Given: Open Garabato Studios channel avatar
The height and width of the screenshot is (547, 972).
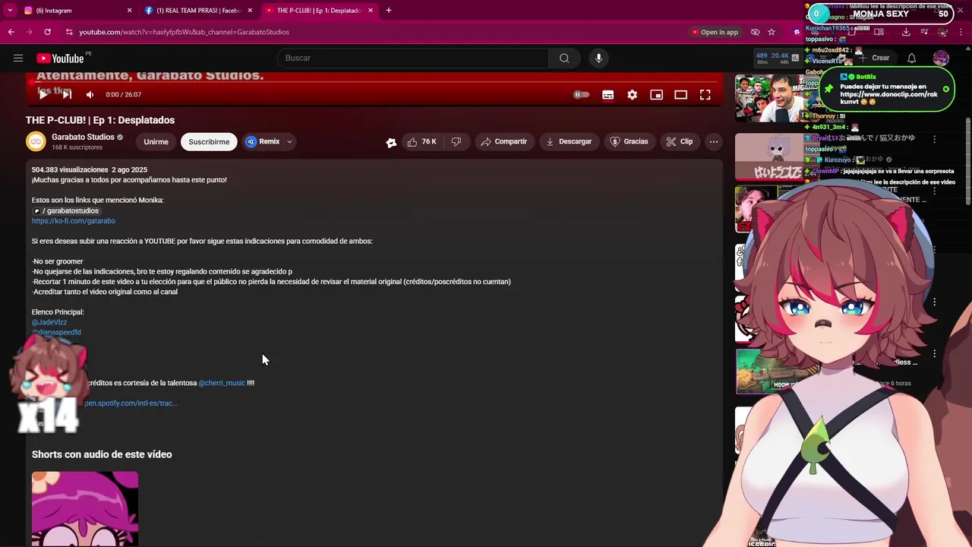Looking at the screenshot, I should coord(36,141).
